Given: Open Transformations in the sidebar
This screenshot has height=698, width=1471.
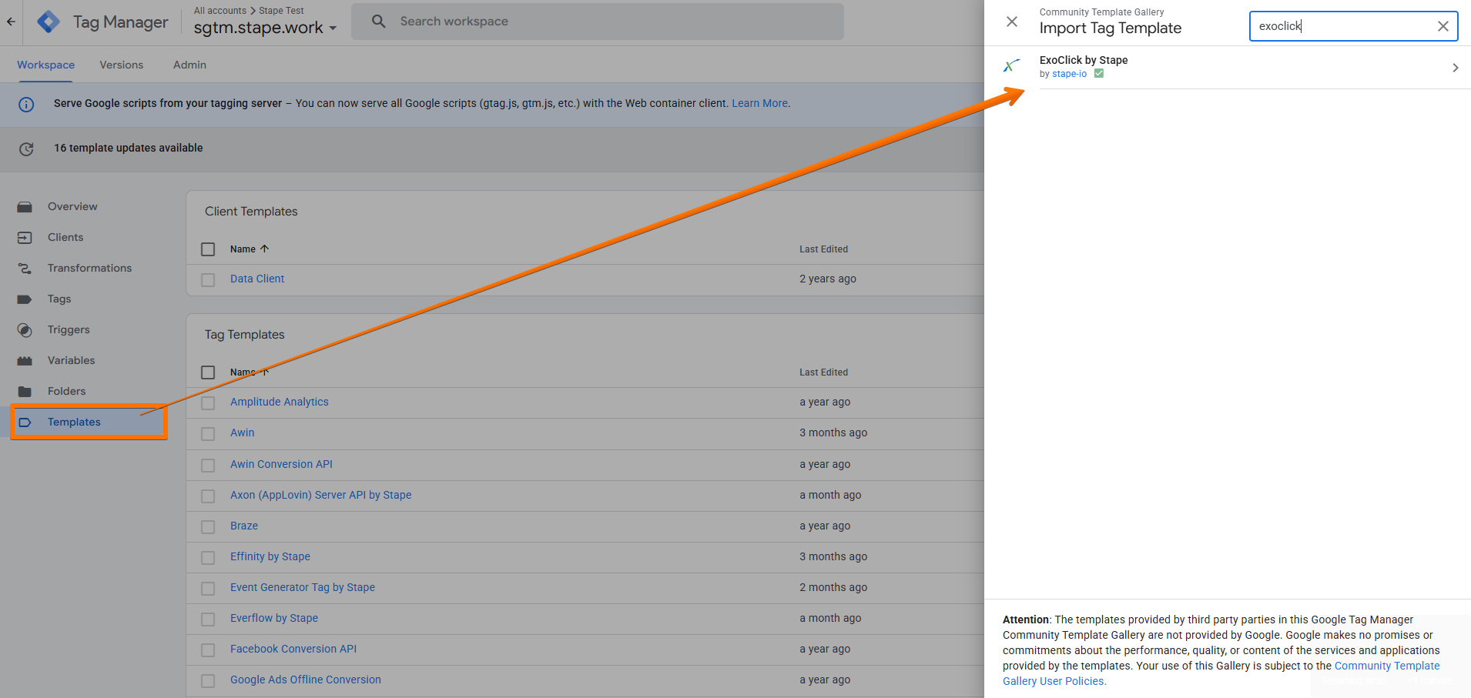Looking at the screenshot, I should [x=89, y=268].
